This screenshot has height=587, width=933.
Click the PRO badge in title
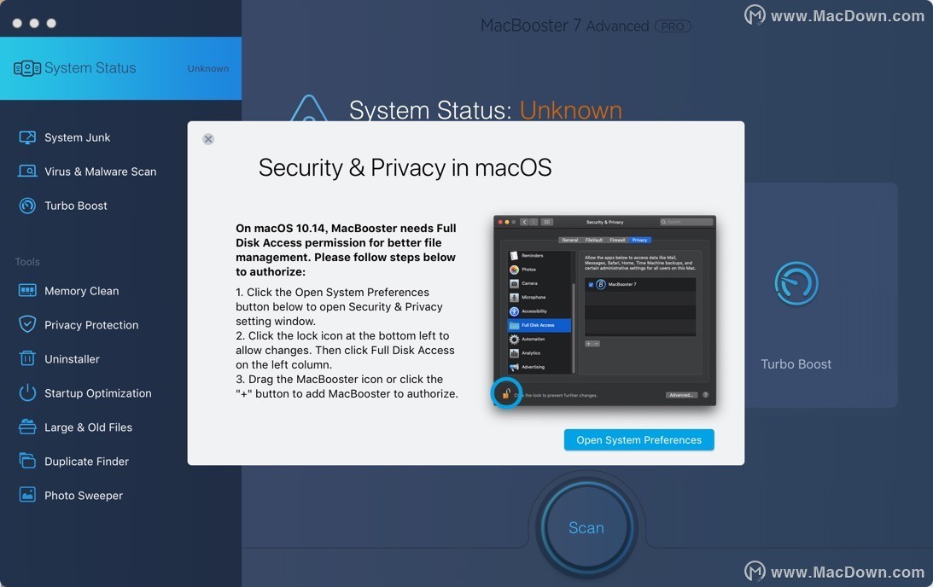point(673,26)
